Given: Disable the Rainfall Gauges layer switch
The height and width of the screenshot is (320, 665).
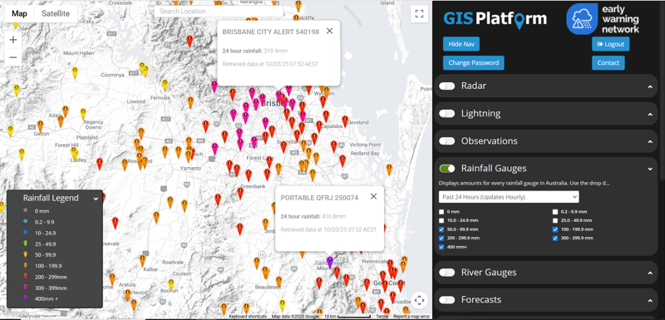Looking at the screenshot, I should (x=447, y=169).
